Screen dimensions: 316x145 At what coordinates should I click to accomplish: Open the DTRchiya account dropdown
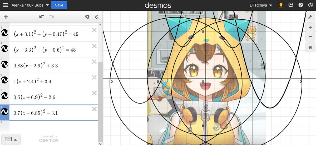(261, 5)
